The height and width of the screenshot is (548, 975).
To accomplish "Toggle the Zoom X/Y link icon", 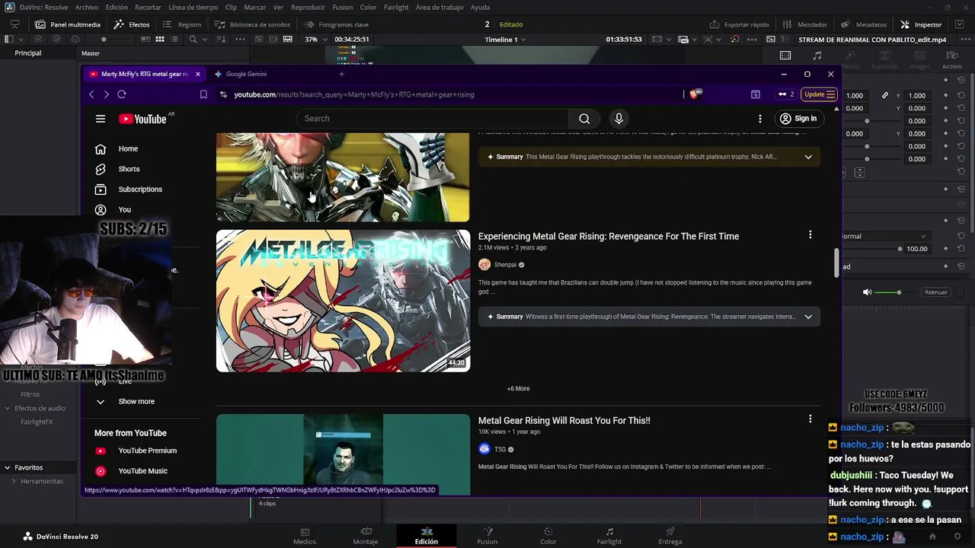I will coord(884,95).
